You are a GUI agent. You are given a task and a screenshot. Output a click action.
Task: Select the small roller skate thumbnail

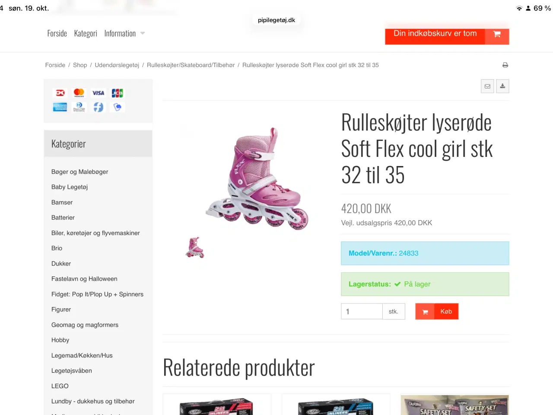click(x=195, y=247)
